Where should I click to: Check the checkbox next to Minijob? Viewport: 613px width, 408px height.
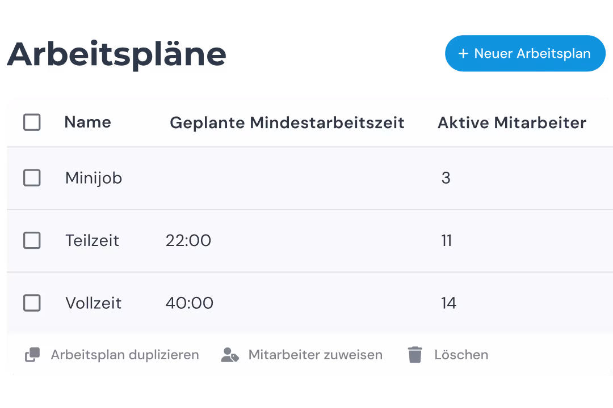[32, 177]
